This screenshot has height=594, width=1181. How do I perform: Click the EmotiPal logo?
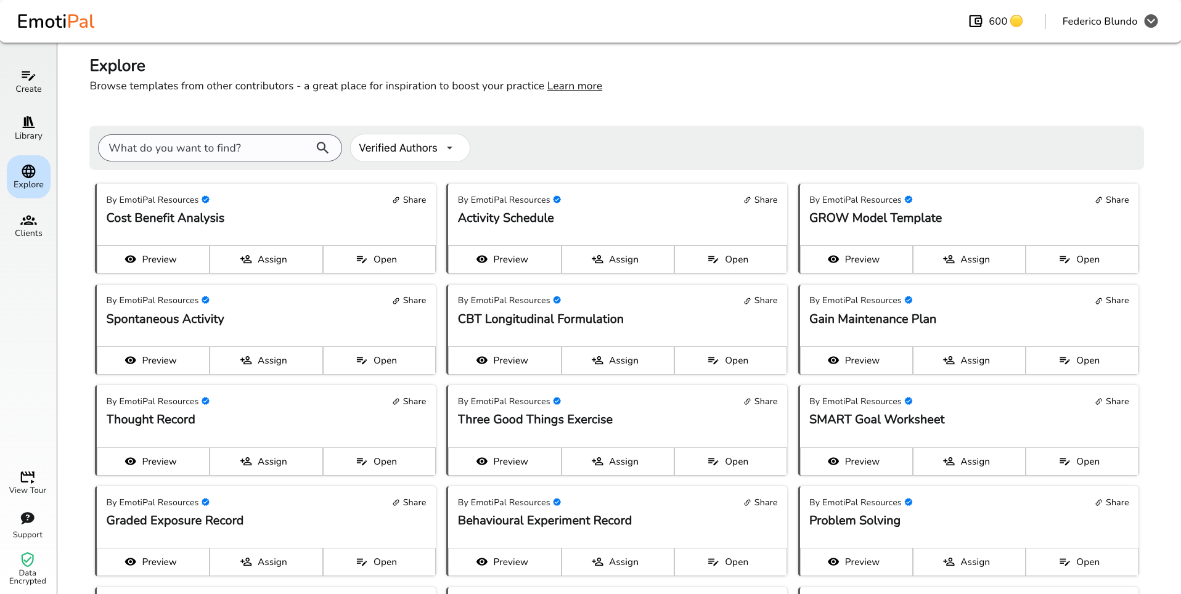(x=56, y=22)
